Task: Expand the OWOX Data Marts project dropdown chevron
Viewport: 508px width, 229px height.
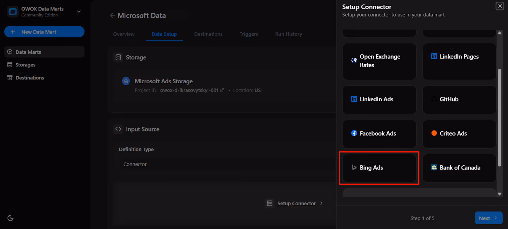Action: tap(79, 12)
